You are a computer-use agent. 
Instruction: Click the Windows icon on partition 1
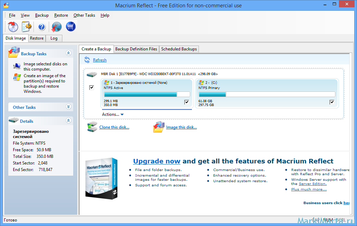pyautogui.click(x=106, y=82)
